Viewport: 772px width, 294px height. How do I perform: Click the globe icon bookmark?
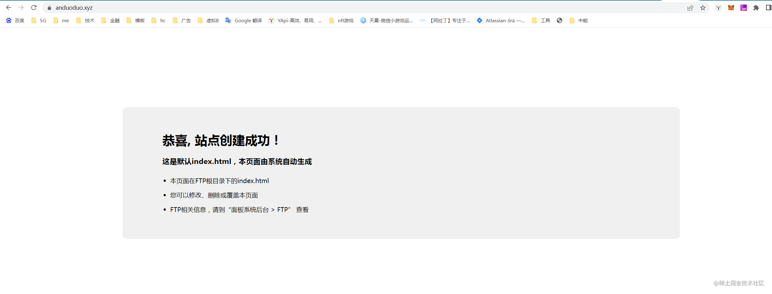point(559,21)
